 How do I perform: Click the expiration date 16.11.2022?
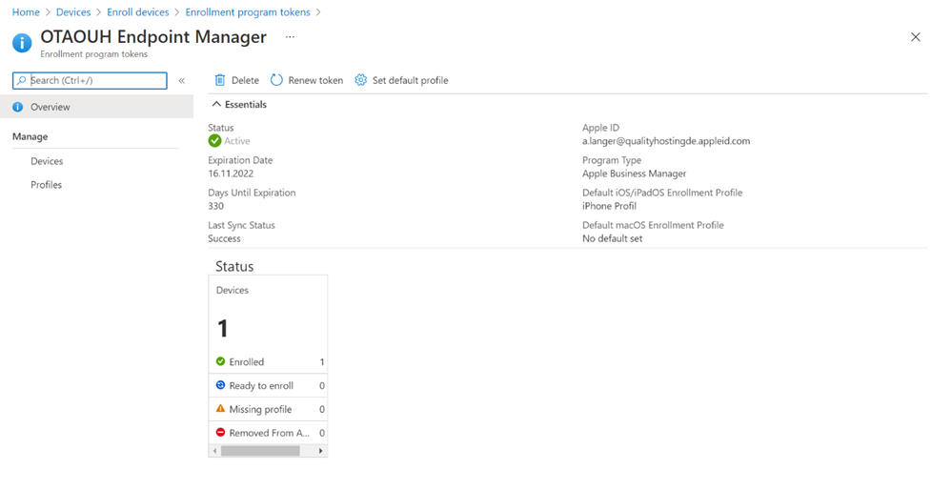click(x=231, y=174)
